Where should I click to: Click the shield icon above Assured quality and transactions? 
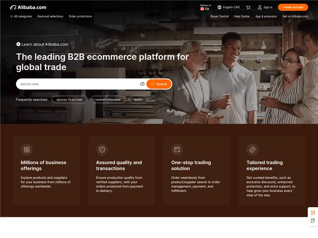[x=102, y=150]
